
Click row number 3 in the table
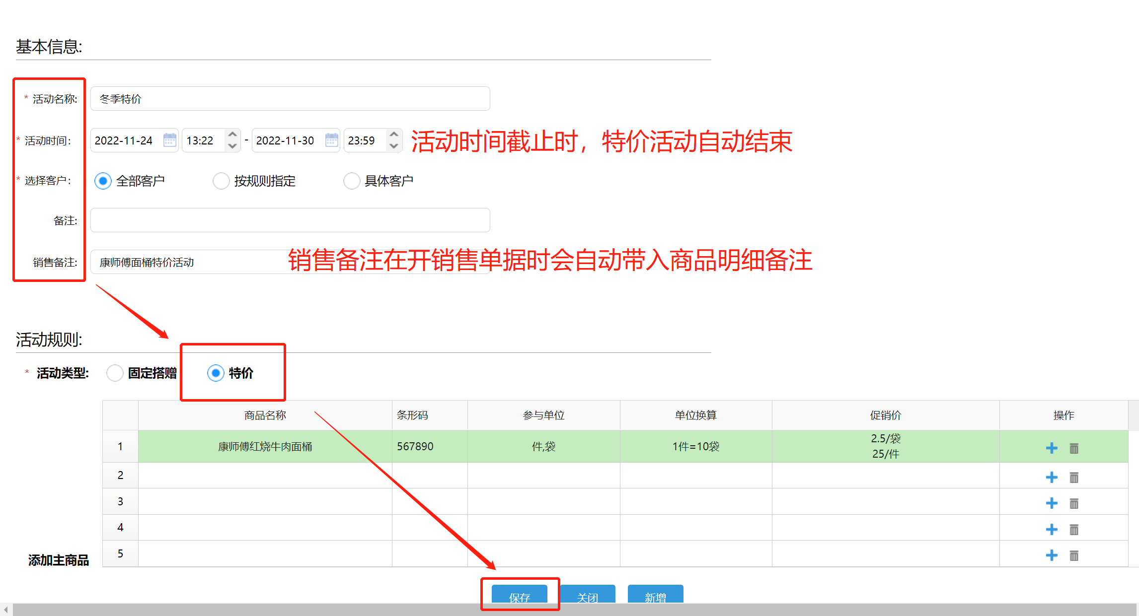click(x=120, y=501)
